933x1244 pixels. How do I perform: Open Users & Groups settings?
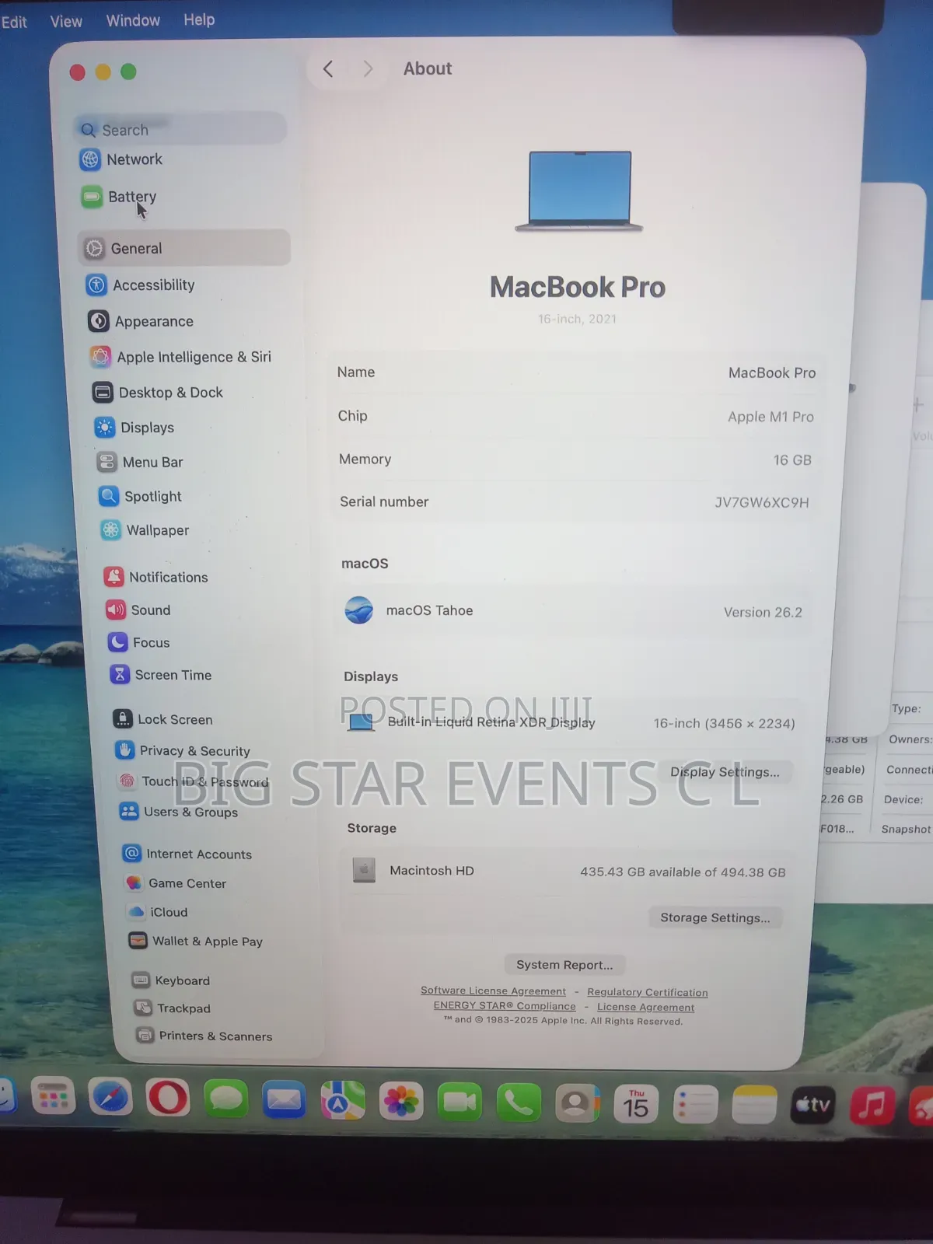pyautogui.click(x=179, y=812)
